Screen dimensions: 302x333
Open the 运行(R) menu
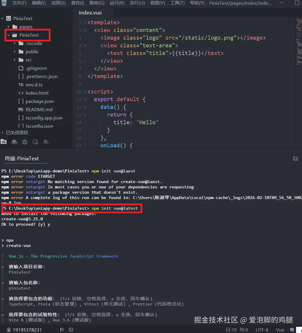pos(117,3)
